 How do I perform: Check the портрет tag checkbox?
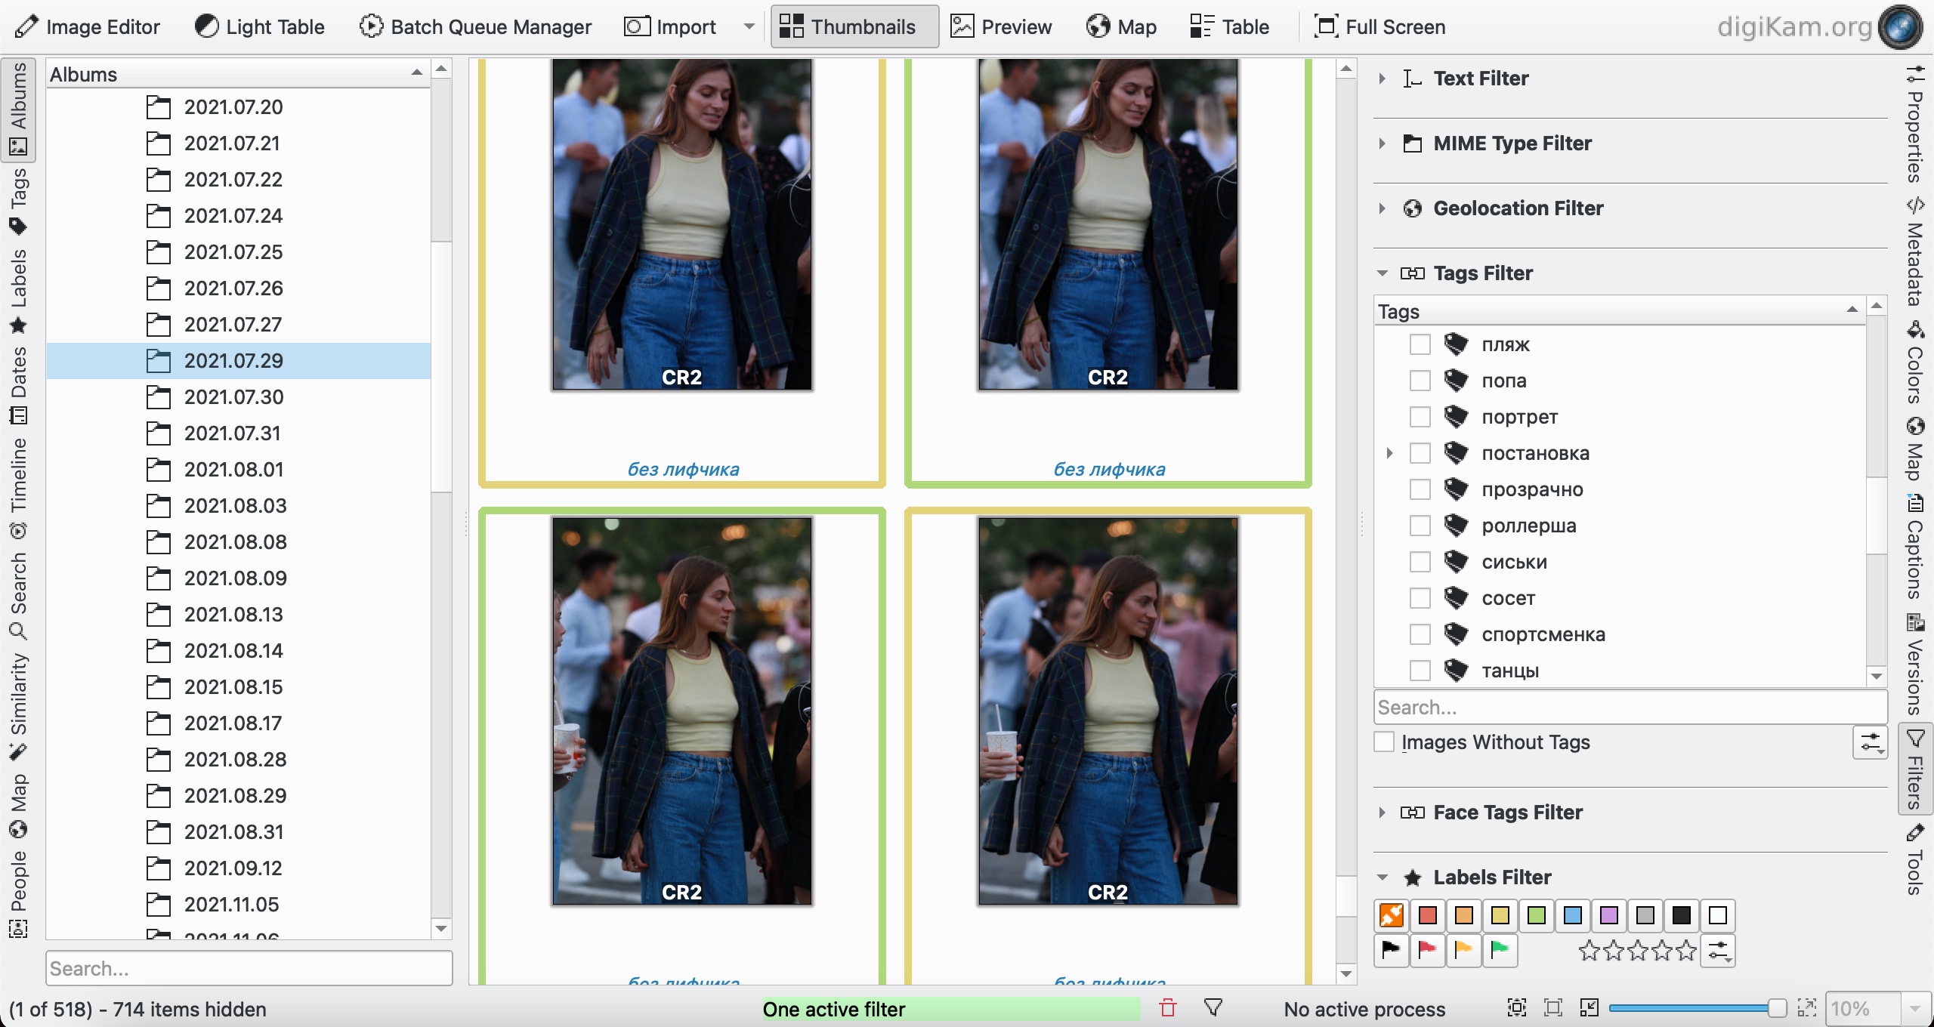click(x=1420, y=417)
